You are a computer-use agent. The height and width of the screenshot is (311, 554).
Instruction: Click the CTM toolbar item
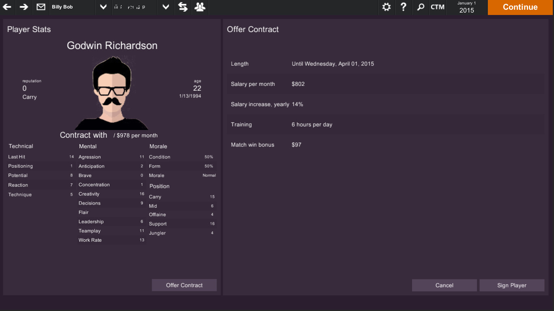(x=437, y=7)
